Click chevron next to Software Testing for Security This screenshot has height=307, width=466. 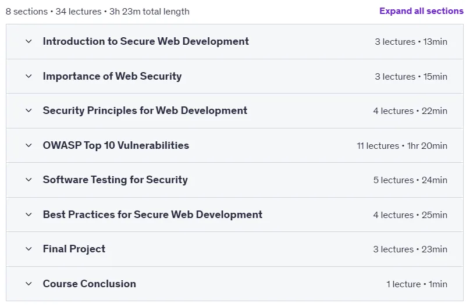(29, 180)
